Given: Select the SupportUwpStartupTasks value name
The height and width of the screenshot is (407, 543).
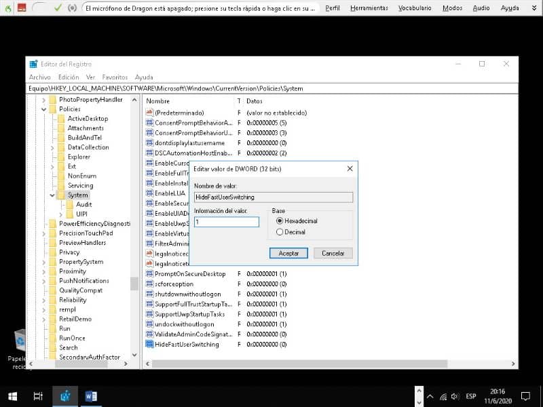Looking at the screenshot, I should [190, 314].
